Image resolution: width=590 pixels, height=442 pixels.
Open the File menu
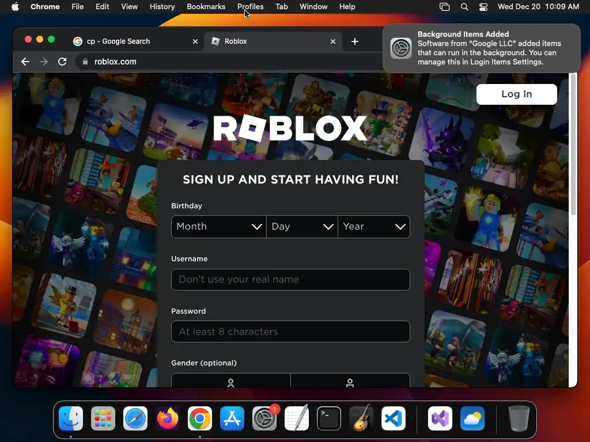[x=78, y=7]
